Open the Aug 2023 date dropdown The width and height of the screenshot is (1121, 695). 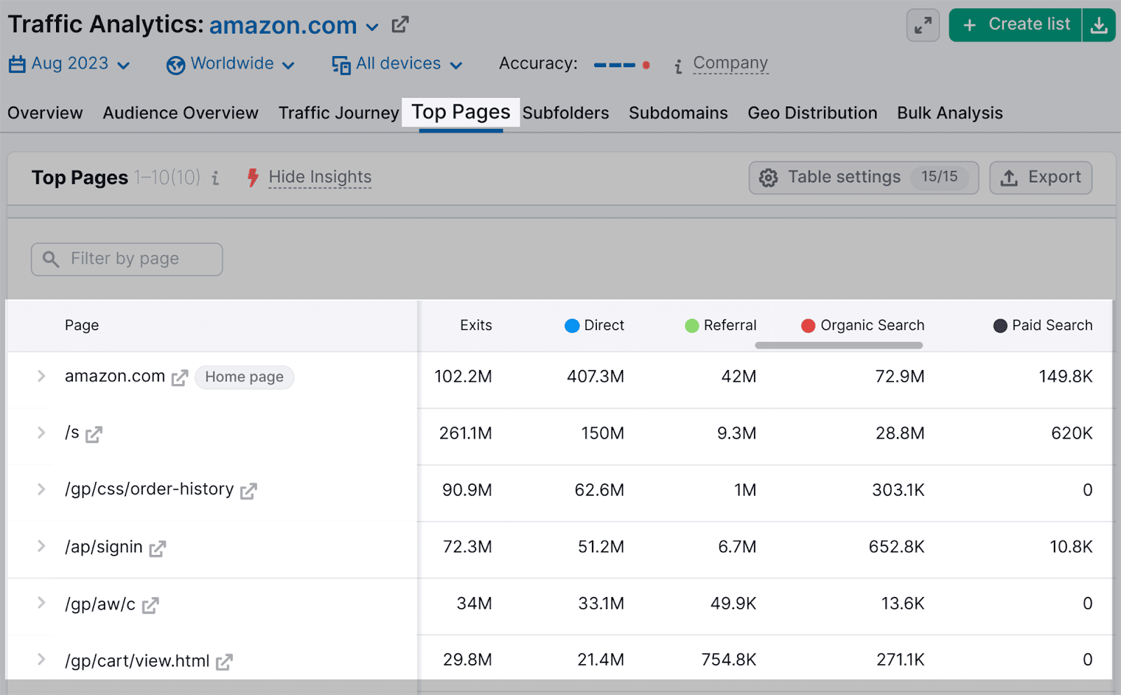[x=70, y=63]
